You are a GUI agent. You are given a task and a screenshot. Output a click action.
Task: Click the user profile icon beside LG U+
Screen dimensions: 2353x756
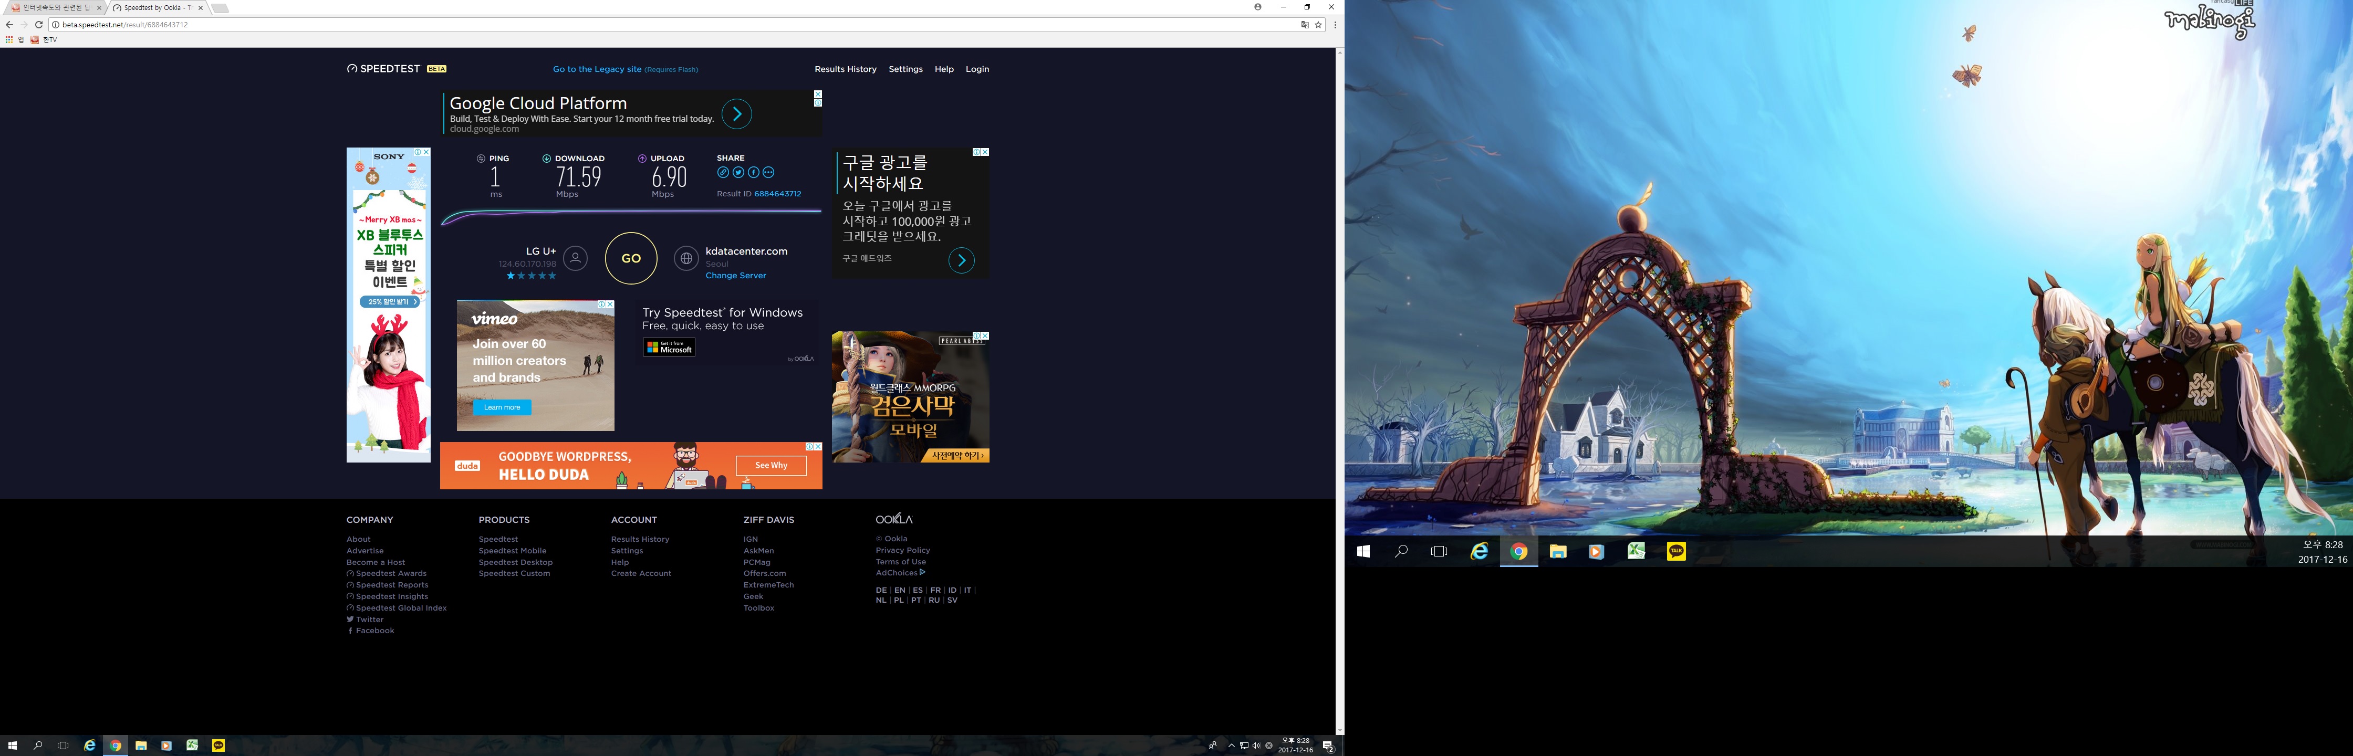(x=576, y=258)
